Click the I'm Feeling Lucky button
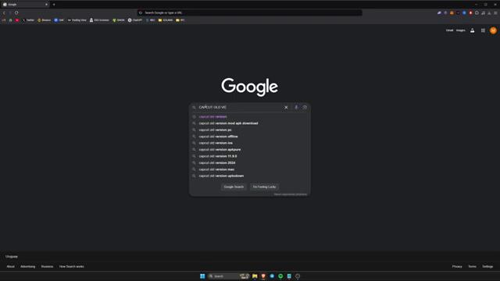 (x=264, y=187)
